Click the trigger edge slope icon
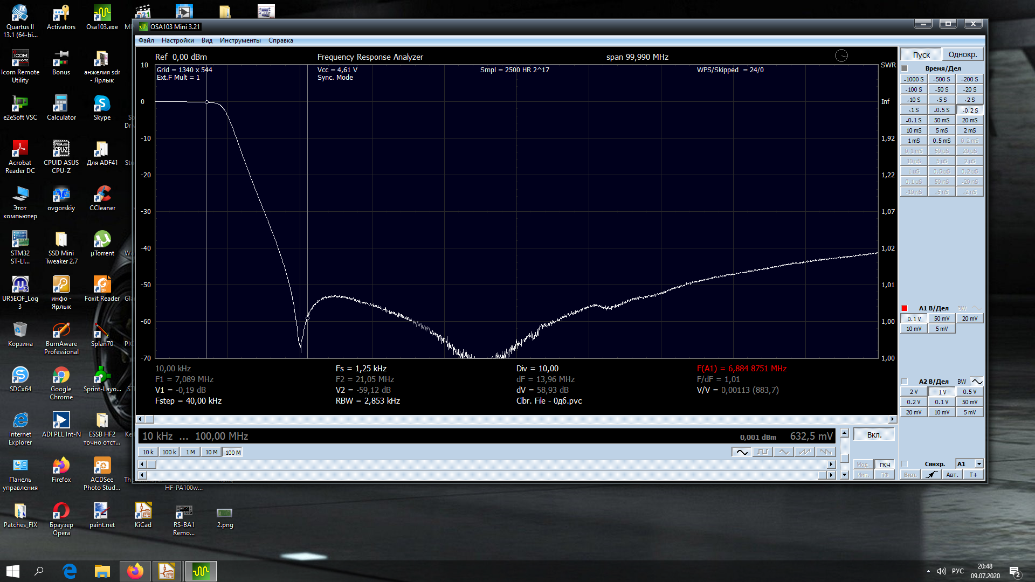Screen dimensions: 1035x582 931,475
